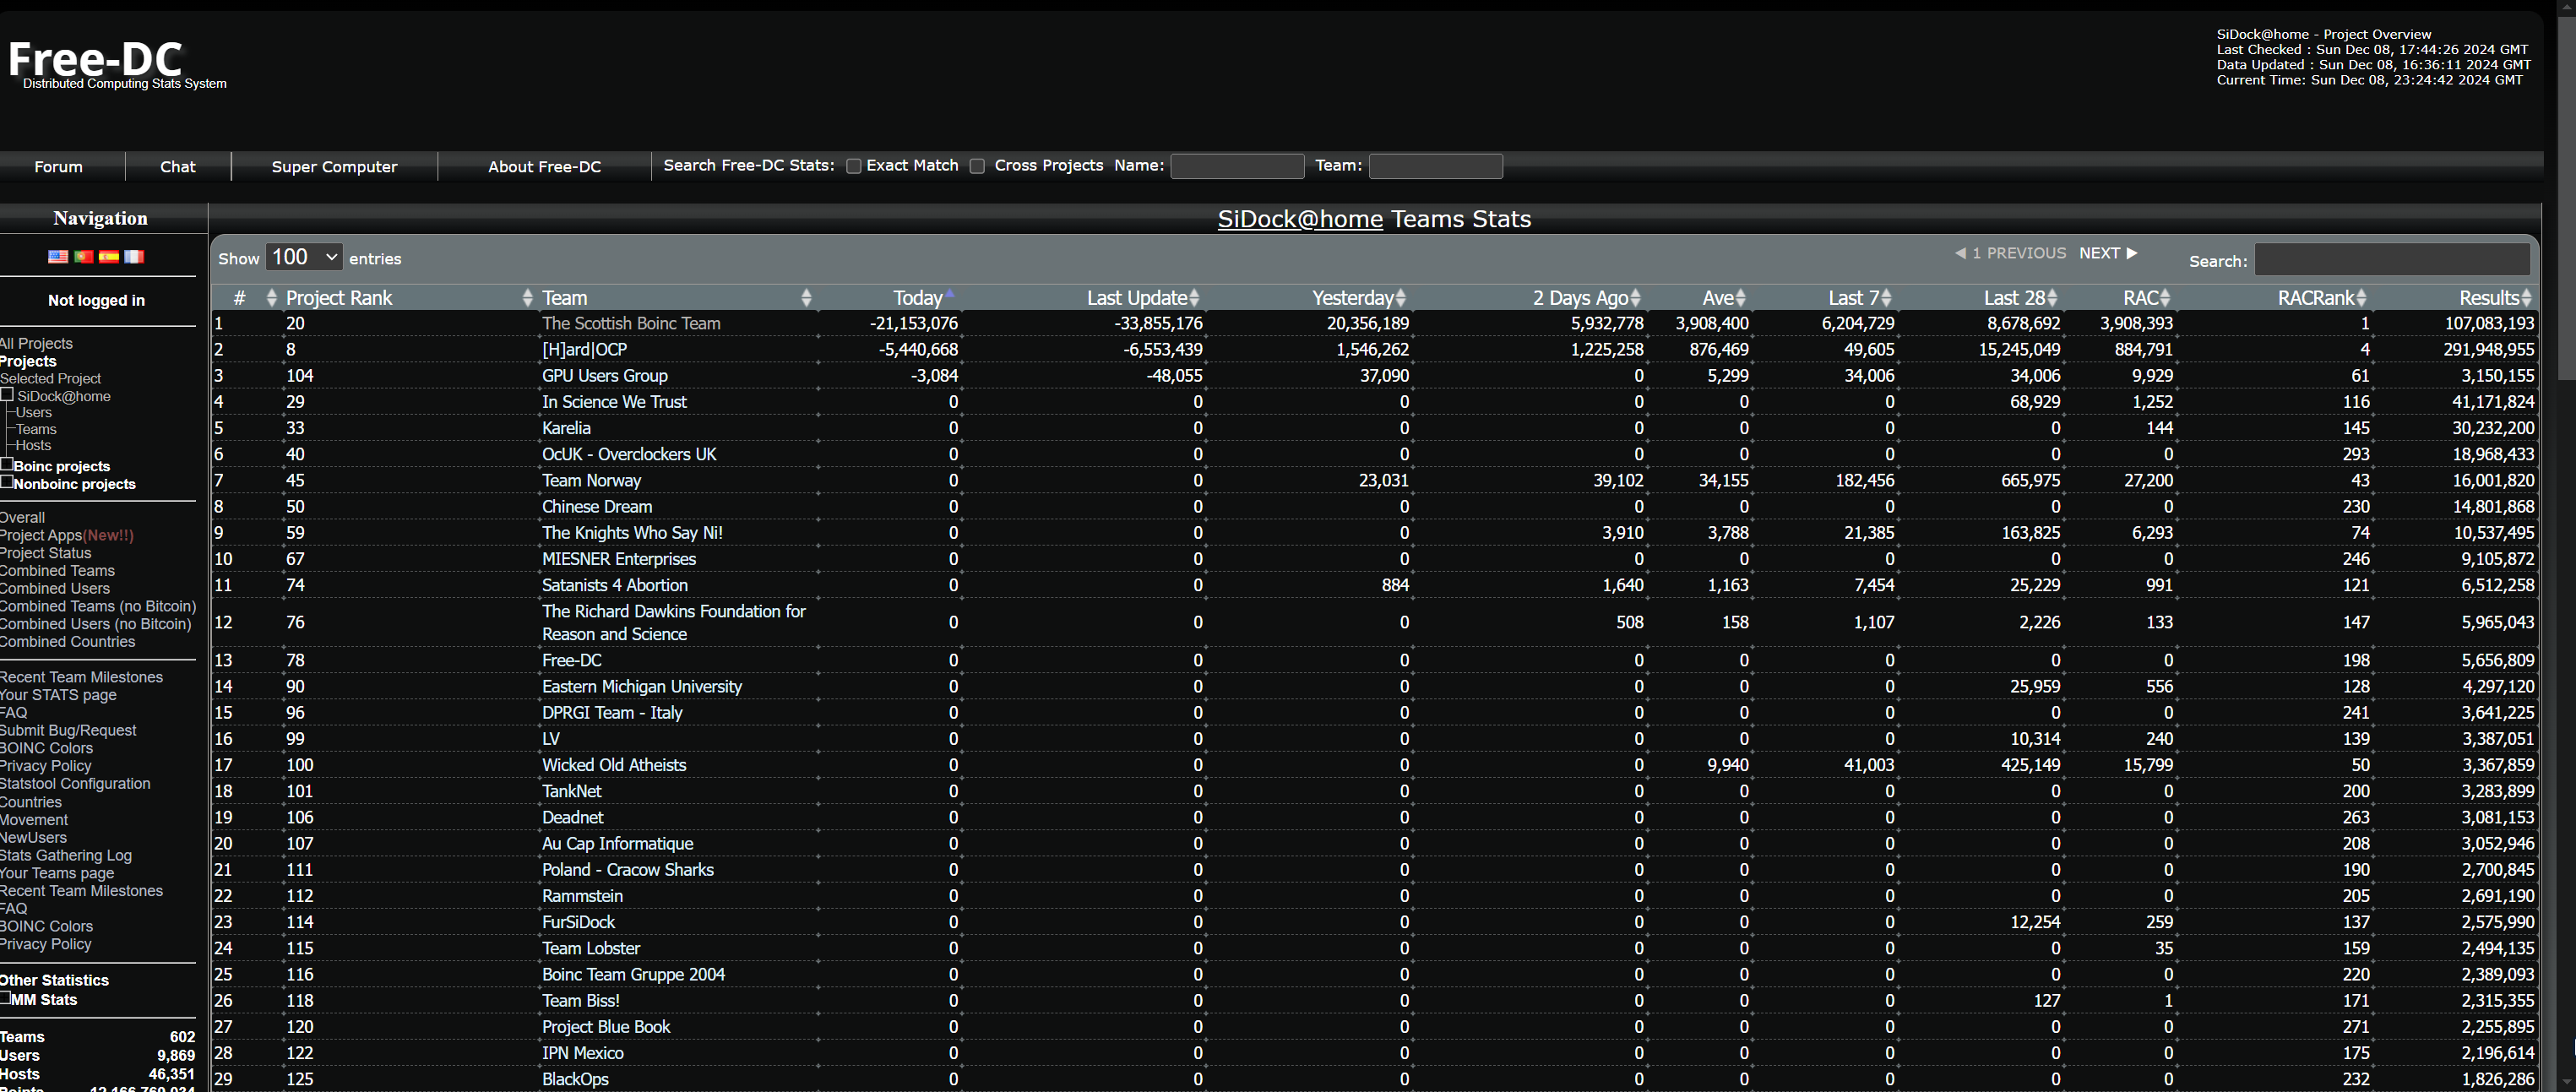The image size is (2576, 1092).
Task: Expand the Nonboinc projects tree node
Action: coord(7,482)
